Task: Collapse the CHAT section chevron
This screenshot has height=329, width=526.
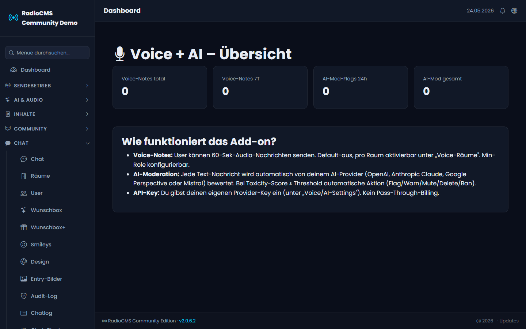Action: [88, 143]
